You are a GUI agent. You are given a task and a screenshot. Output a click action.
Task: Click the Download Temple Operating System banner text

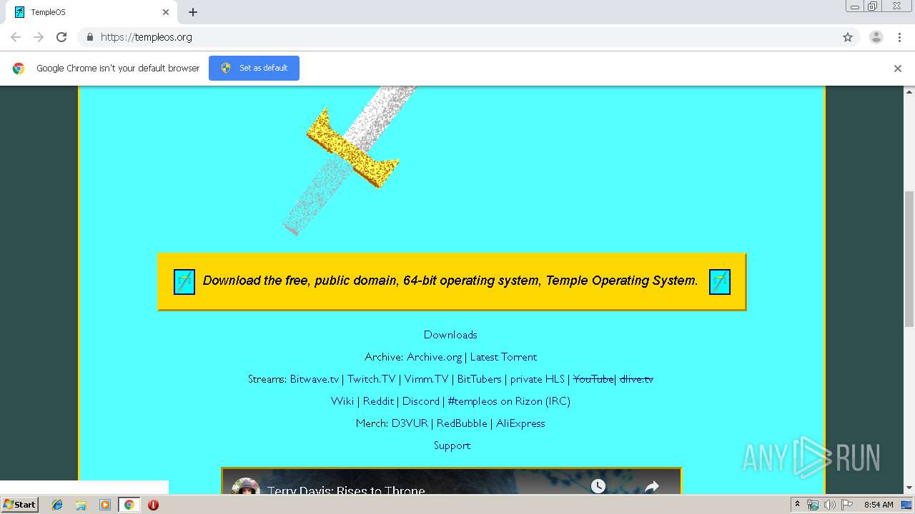450,281
